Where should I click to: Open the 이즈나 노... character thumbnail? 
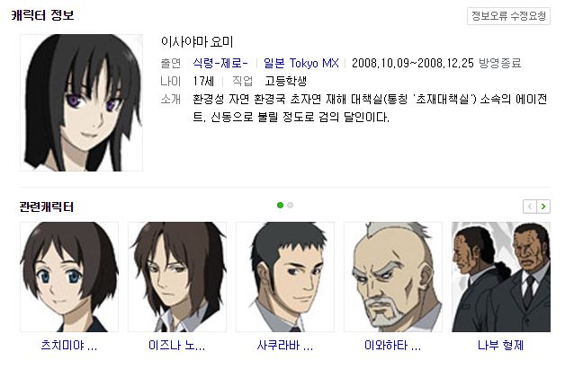(x=177, y=277)
